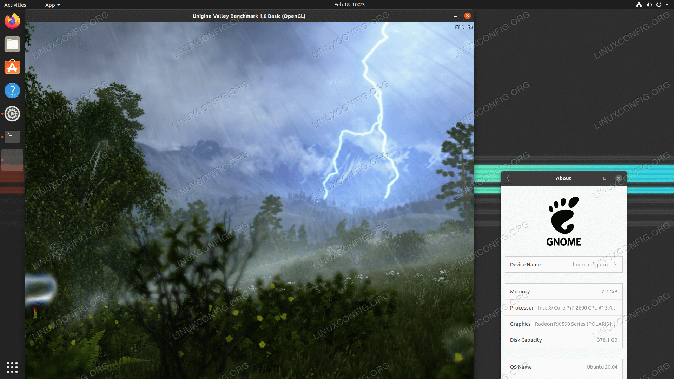The width and height of the screenshot is (674, 379).
Task: Go back in the About window
Action: (508, 178)
